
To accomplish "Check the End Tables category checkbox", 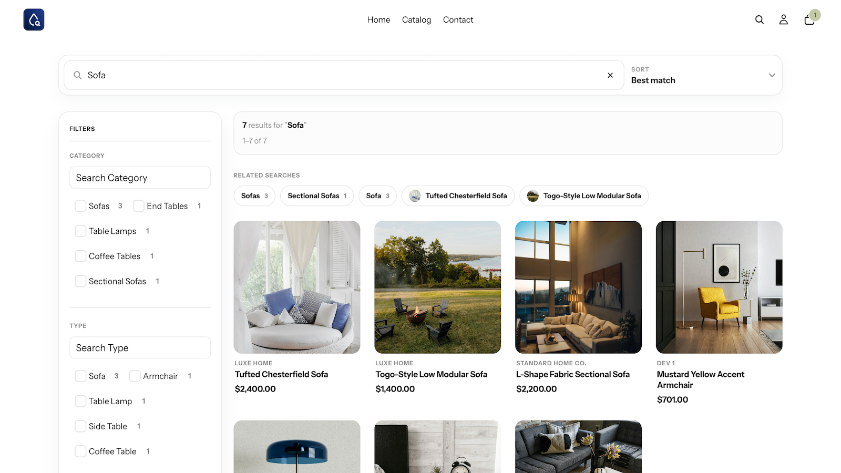I will click(139, 206).
